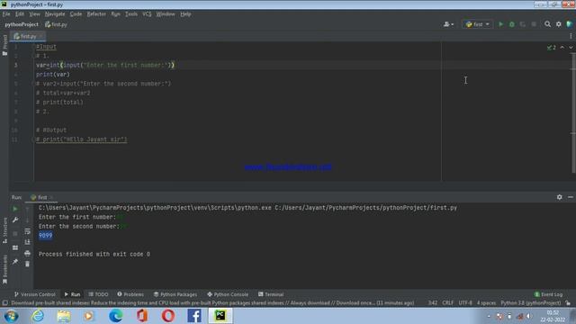This screenshot has height=324, width=576.
Task: Change the '4 spaces' indent setting
Action: (x=486, y=303)
